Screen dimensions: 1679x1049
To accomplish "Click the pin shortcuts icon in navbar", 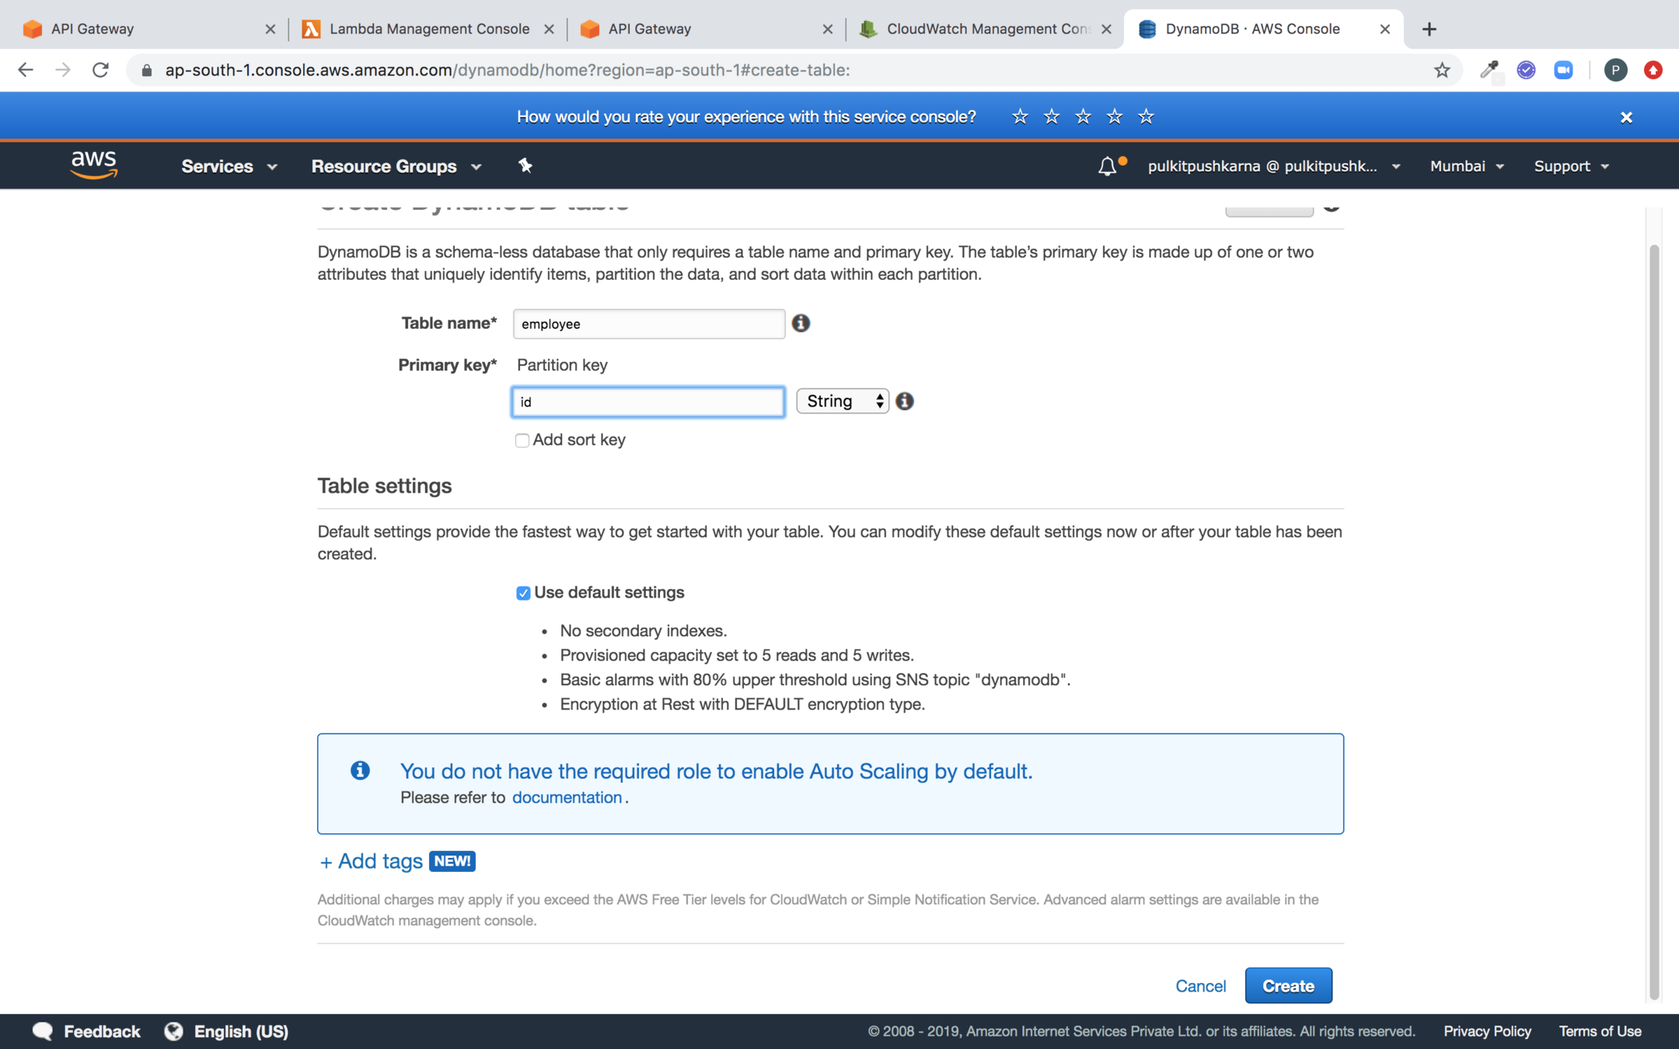I will [x=525, y=166].
